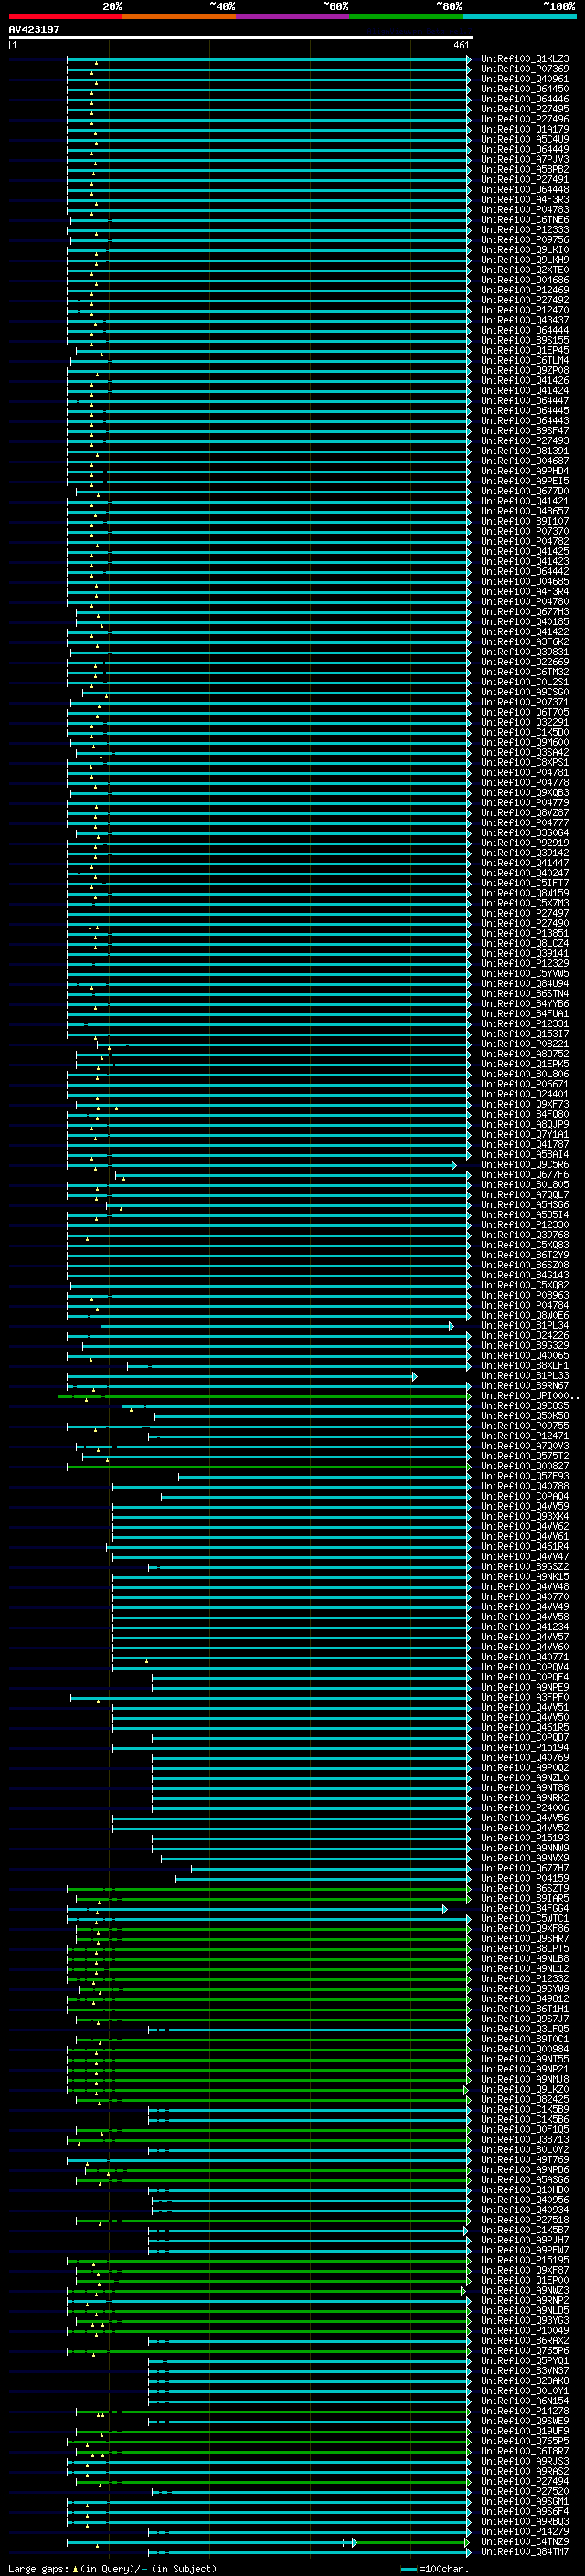Click the purple ~60% identity legend segment

(x=293, y=16)
